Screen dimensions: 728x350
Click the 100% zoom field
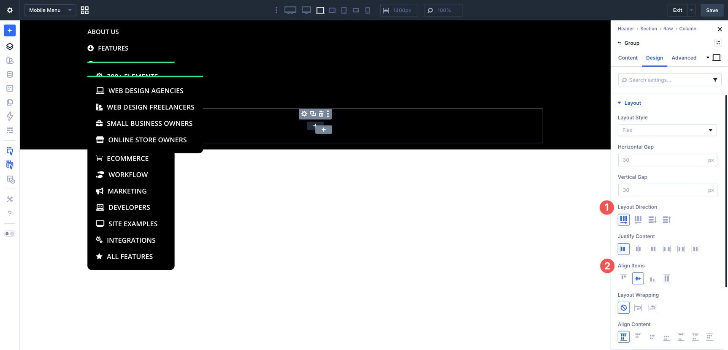[443, 10]
